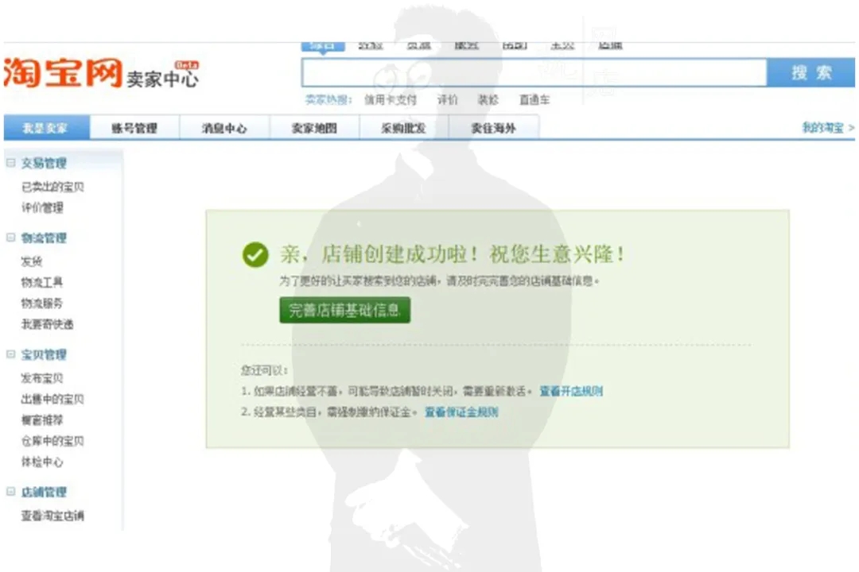Click inside the search input field
Image resolution: width=859 pixels, height=572 pixels.
533,71
